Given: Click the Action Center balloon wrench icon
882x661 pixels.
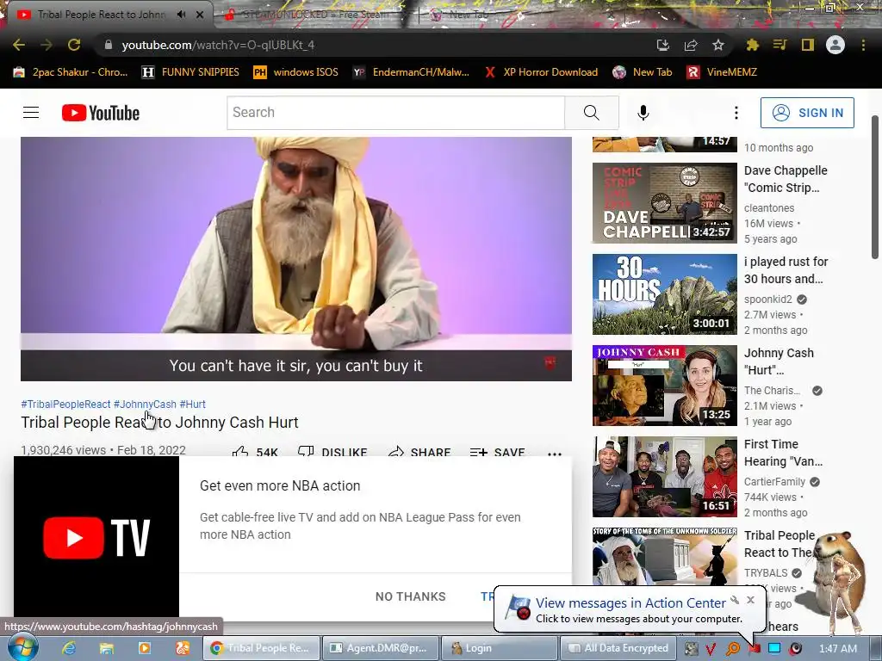Looking at the screenshot, I should (735, 600).
